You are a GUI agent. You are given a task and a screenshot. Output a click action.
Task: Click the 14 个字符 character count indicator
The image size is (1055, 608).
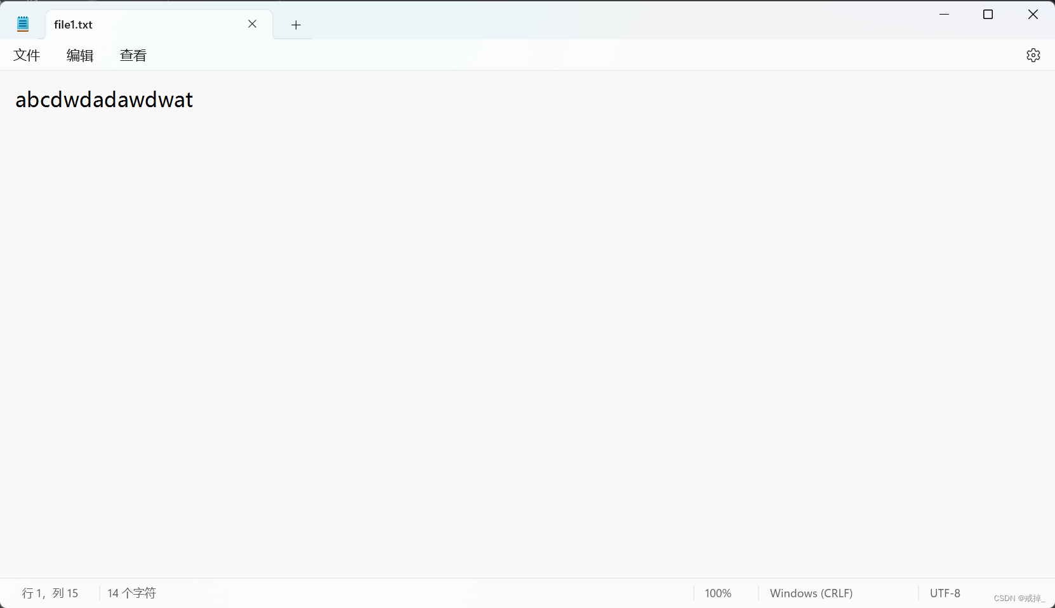(131, 593)
